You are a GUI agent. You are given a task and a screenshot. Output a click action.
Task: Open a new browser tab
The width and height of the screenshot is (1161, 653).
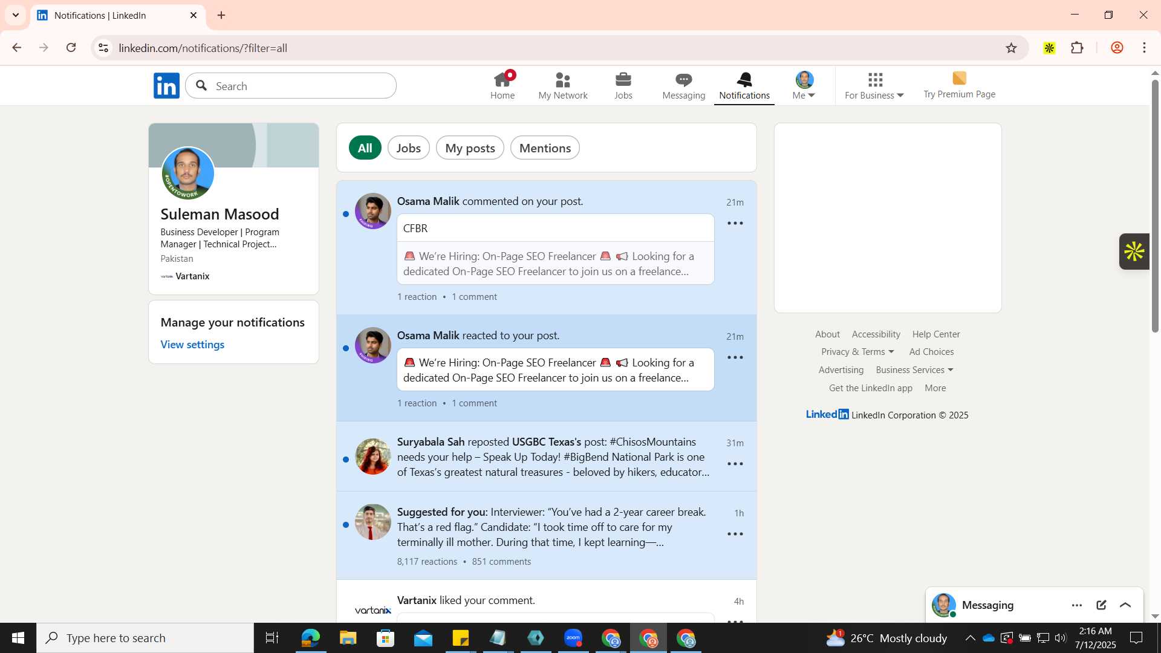(x=221, y=15)
